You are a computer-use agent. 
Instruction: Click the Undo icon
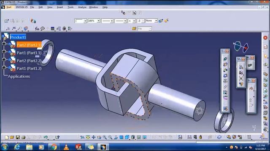tap(46, 137)
